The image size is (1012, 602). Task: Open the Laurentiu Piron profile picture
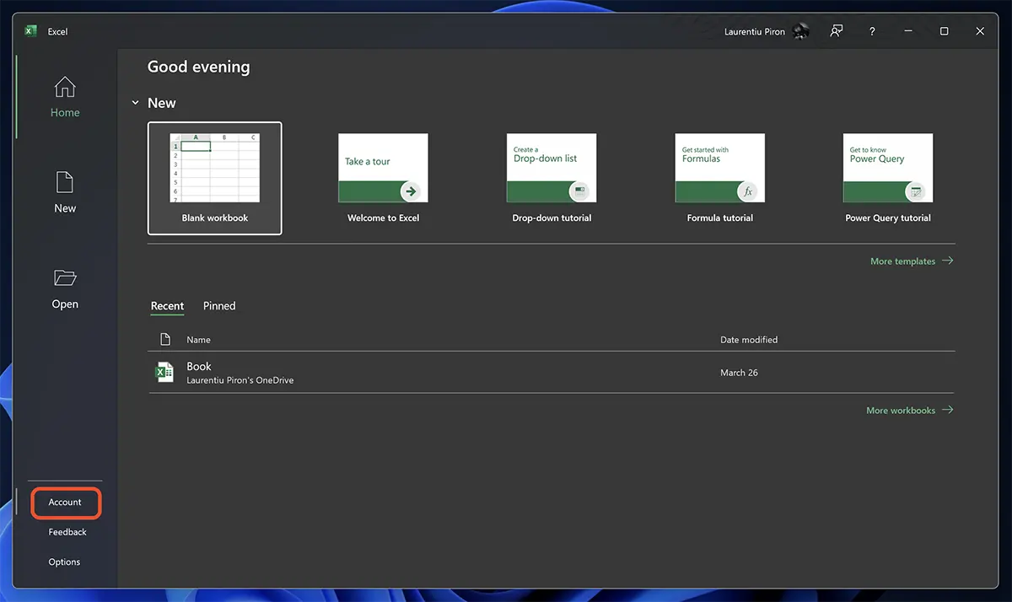pyautogui.click(x=801, y=31)
